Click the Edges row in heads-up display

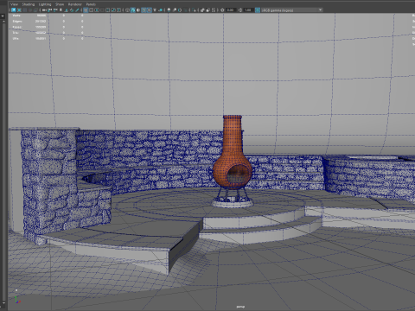click(x=48, y=22)
